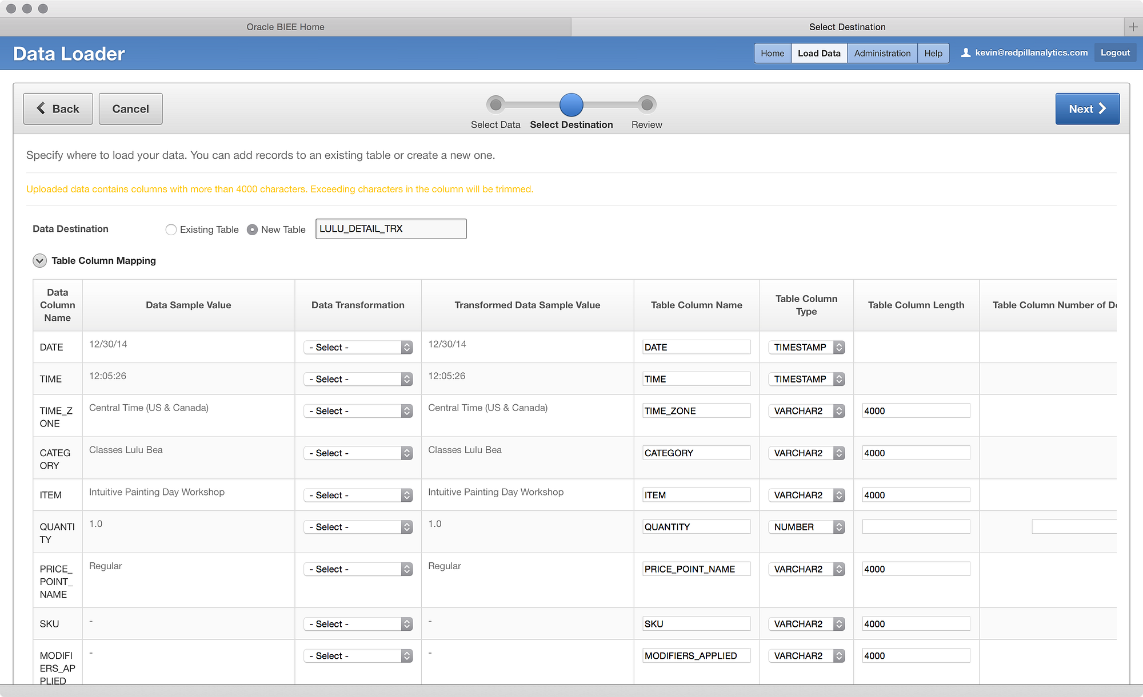Open Data Transformation dropdown for SKU row
The image size is (1143, 697).
(358, 624)
